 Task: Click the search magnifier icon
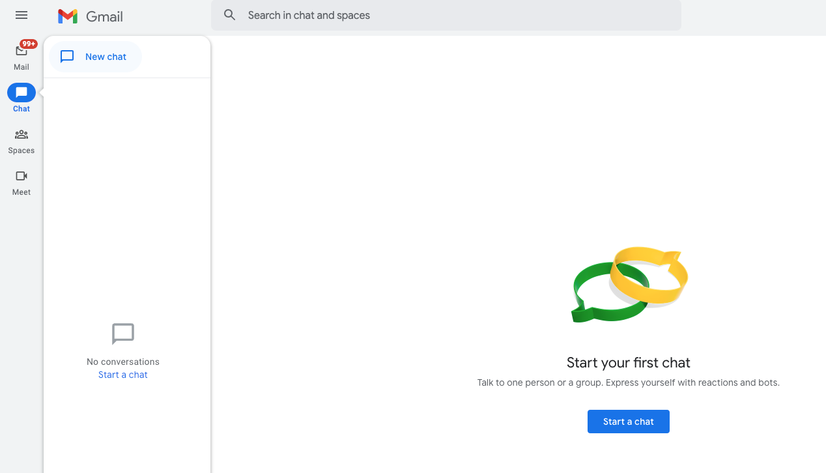coord(229,15)
